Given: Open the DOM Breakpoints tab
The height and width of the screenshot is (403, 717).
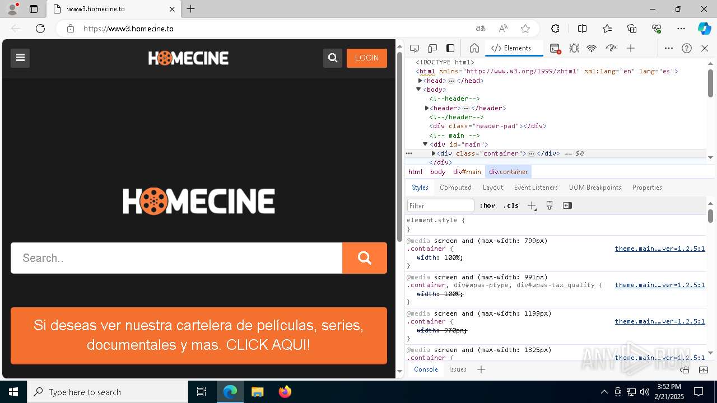Looking at the screenshot, I should tap(595, 188).
